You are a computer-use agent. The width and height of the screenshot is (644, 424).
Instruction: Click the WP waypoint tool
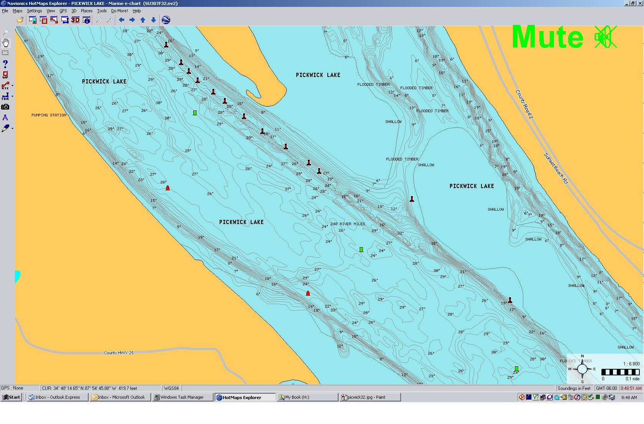point(5,75)
